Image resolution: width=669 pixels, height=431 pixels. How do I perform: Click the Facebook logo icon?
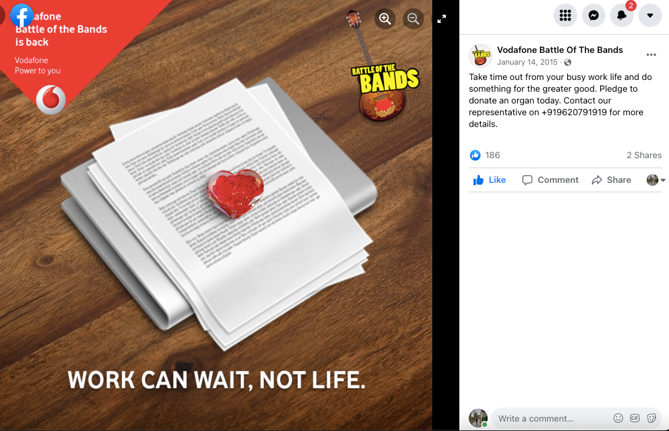click(21, 15)
